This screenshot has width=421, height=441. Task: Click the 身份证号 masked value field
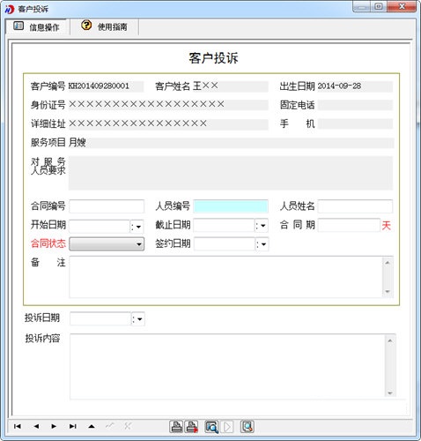tap(168, 105)
